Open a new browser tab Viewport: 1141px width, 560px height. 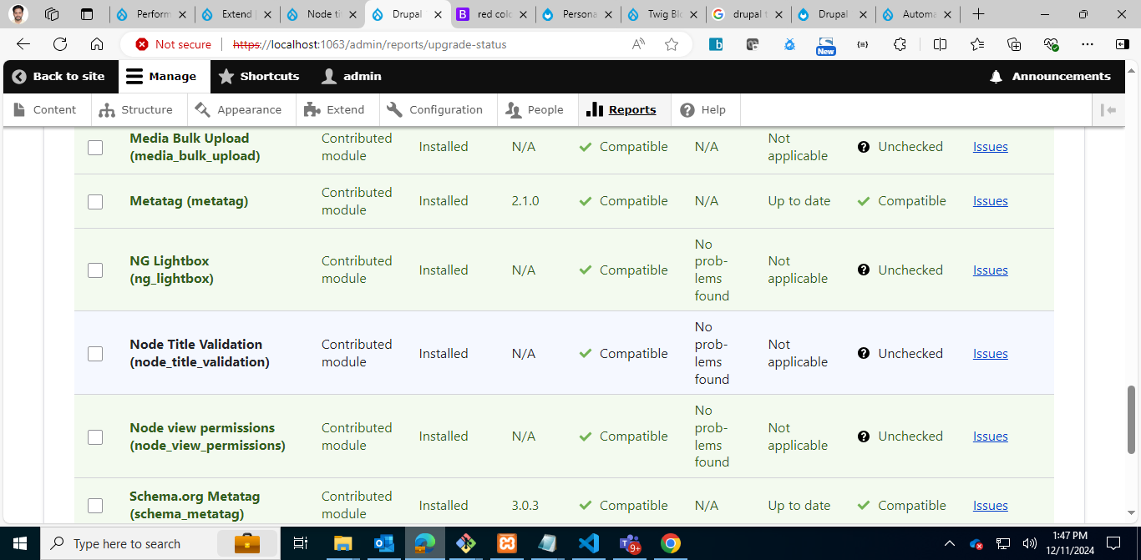(978, 14)
